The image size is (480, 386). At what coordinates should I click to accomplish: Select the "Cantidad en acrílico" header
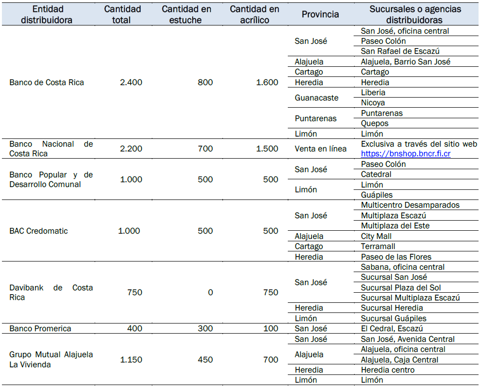(x=254, y=14)
